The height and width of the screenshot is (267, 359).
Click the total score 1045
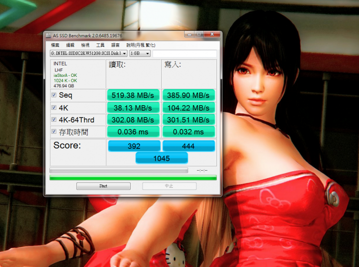(x=162, y=158)
